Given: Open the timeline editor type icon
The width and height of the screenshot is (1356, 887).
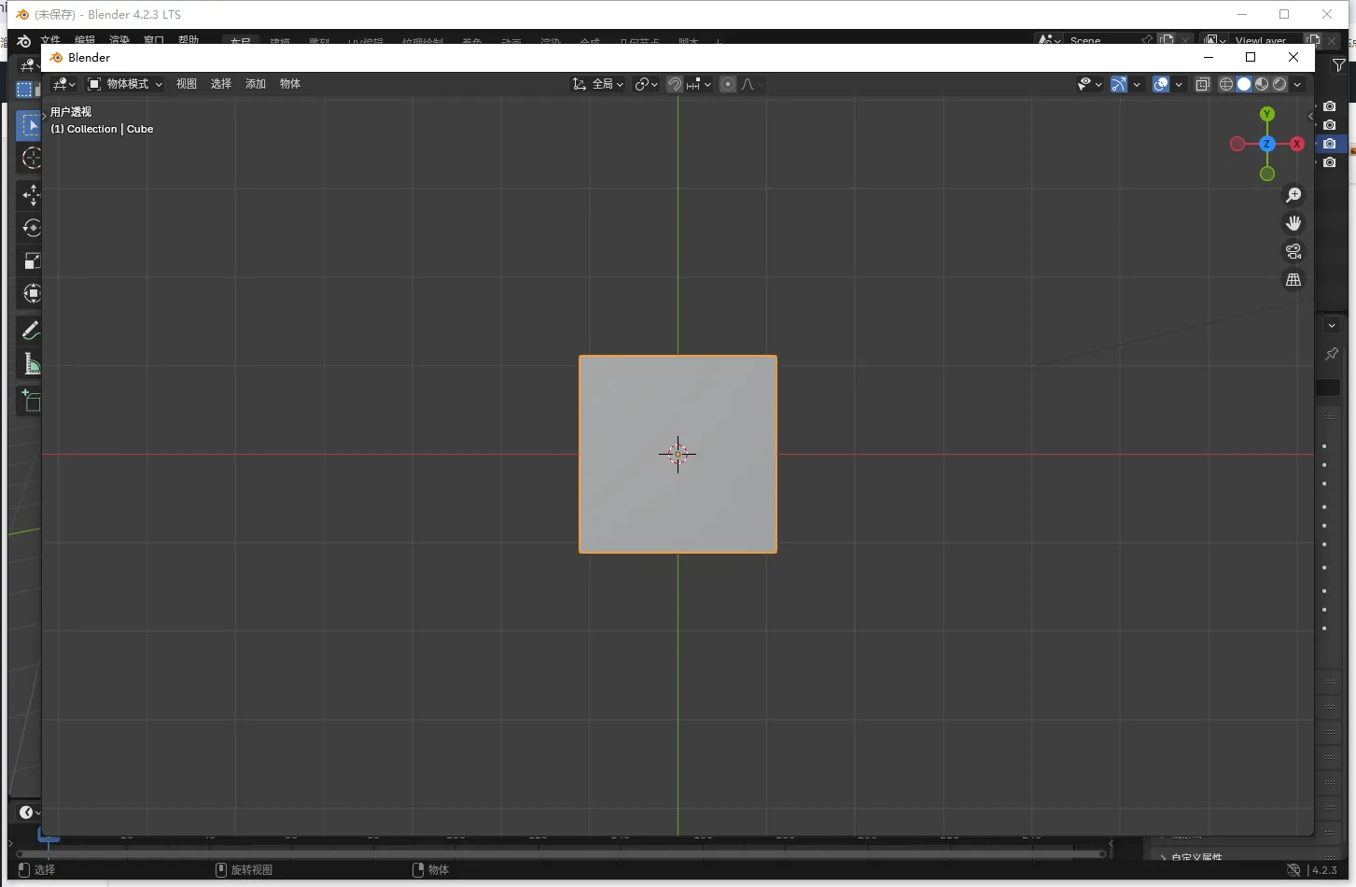Looking at the screenshot, I should 29,812.
